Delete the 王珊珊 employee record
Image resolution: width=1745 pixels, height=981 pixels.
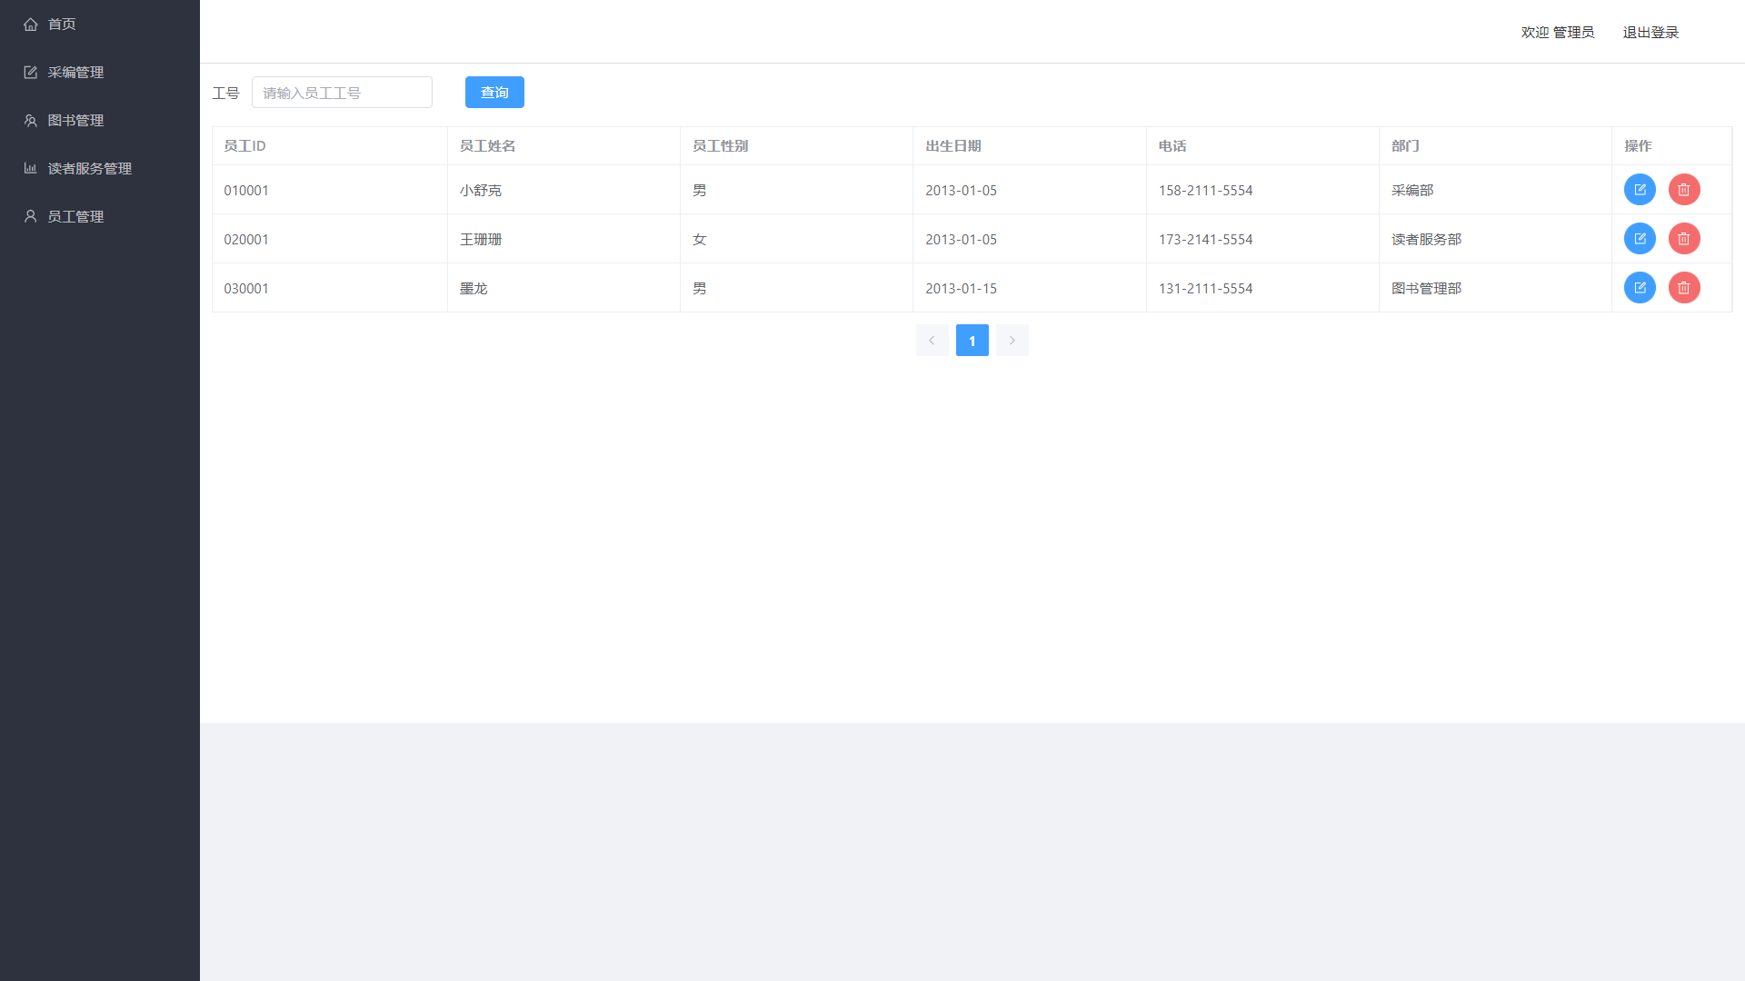[1684, 239]
